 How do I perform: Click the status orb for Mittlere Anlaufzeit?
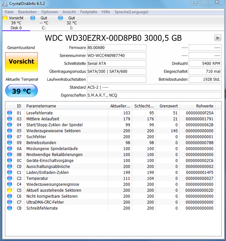click(x=10, y=119)
